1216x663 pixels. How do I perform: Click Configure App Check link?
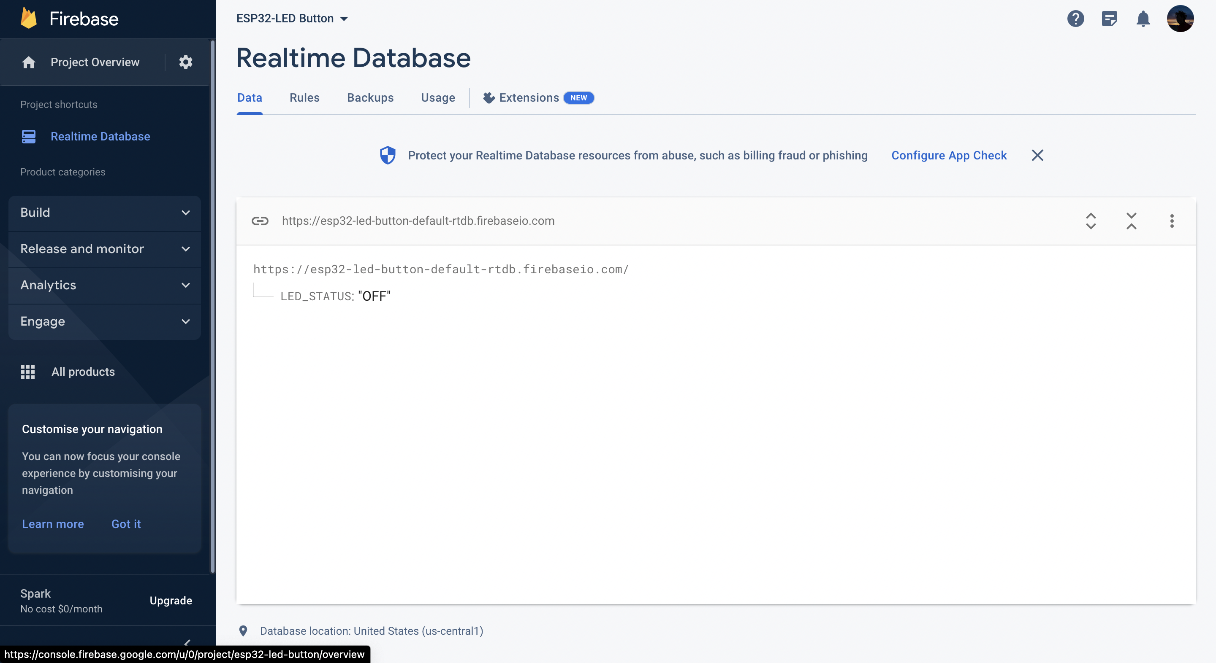[948, 156]
